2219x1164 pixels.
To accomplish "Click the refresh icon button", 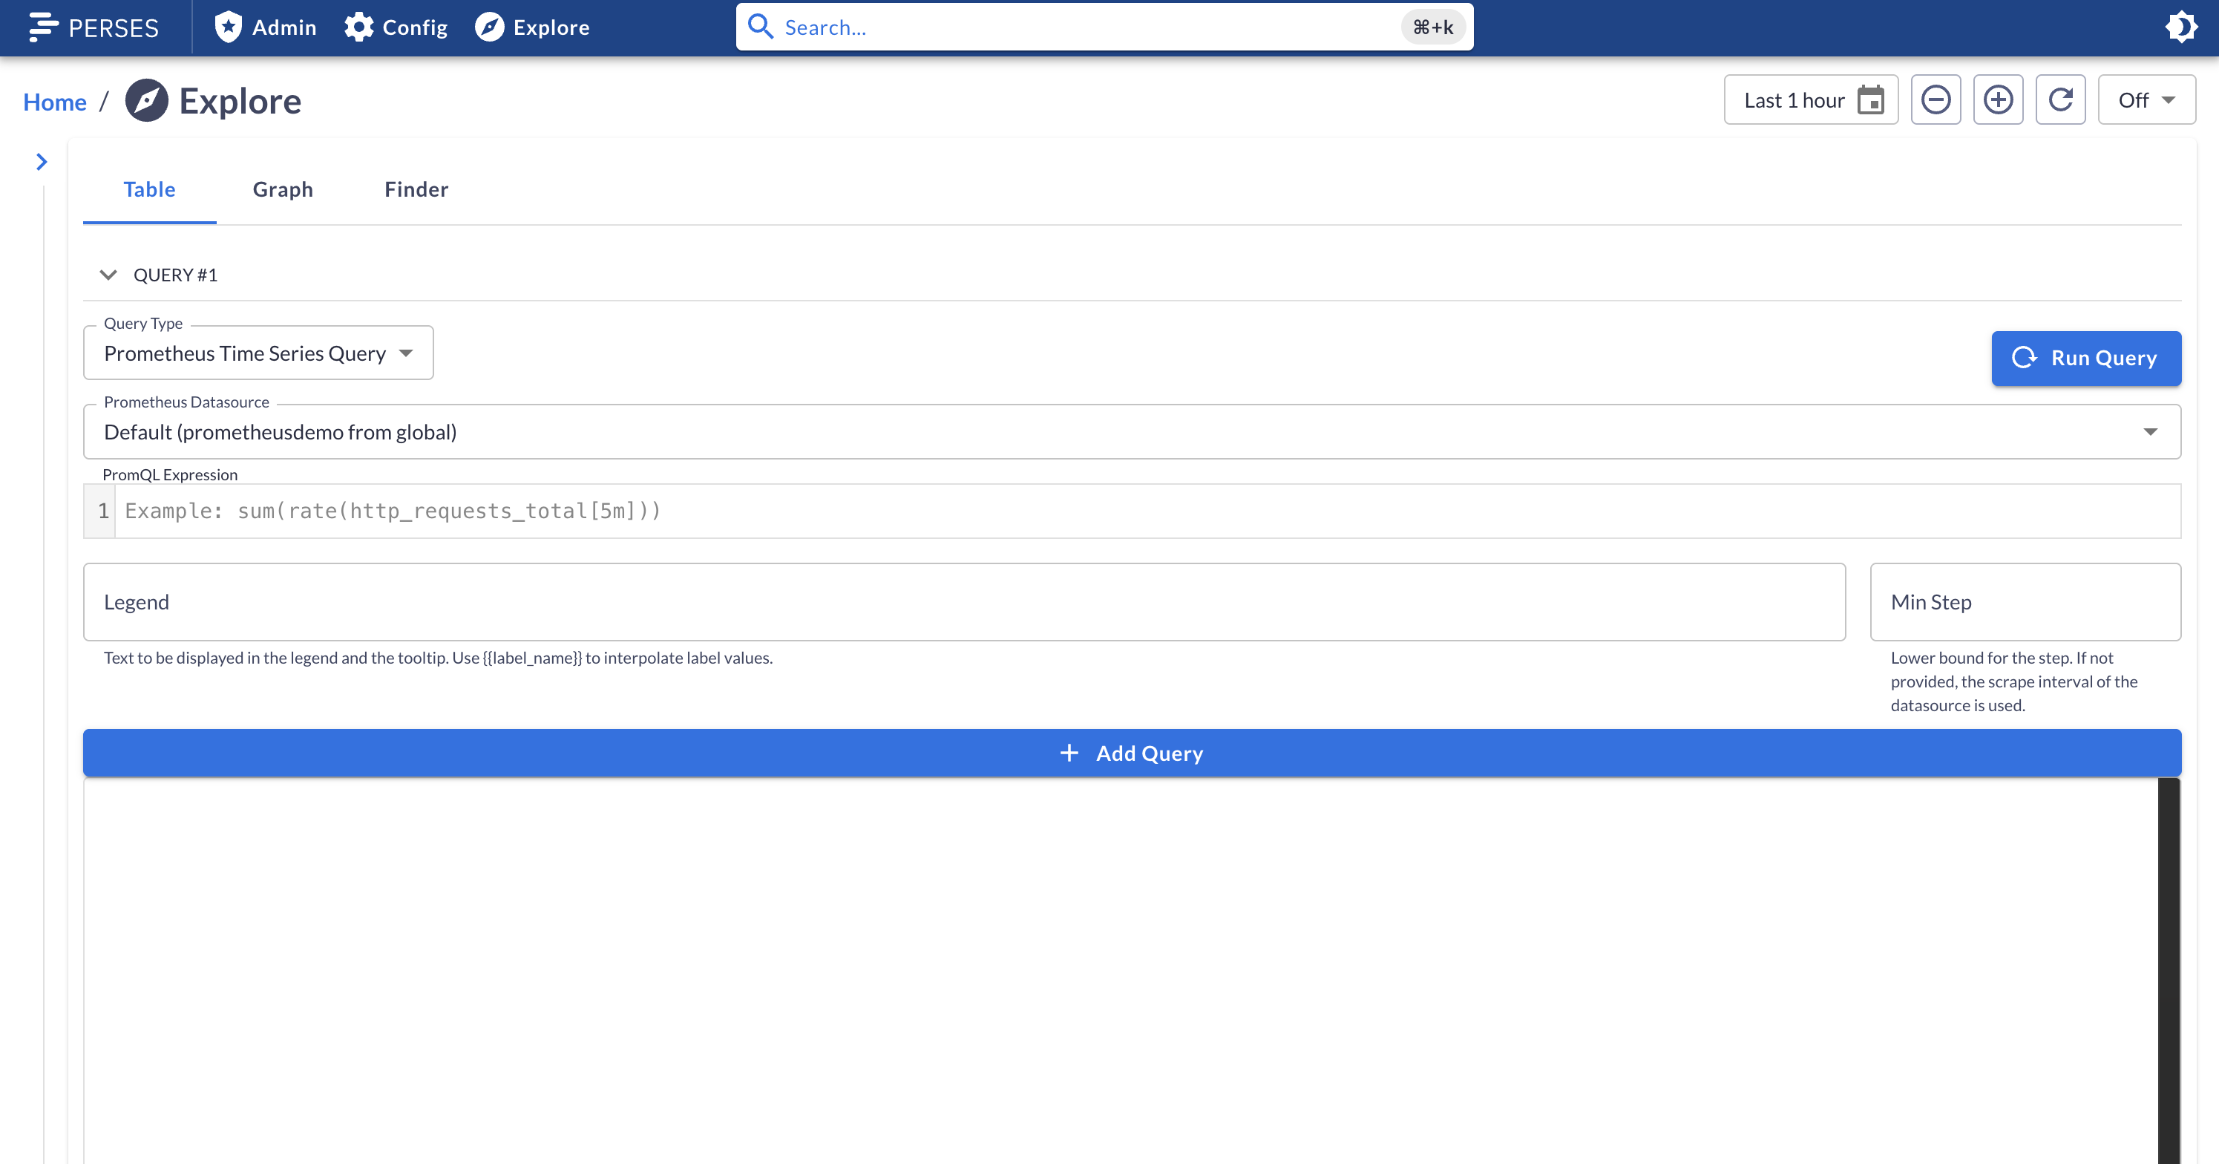I will click(x=2060, y=100).
